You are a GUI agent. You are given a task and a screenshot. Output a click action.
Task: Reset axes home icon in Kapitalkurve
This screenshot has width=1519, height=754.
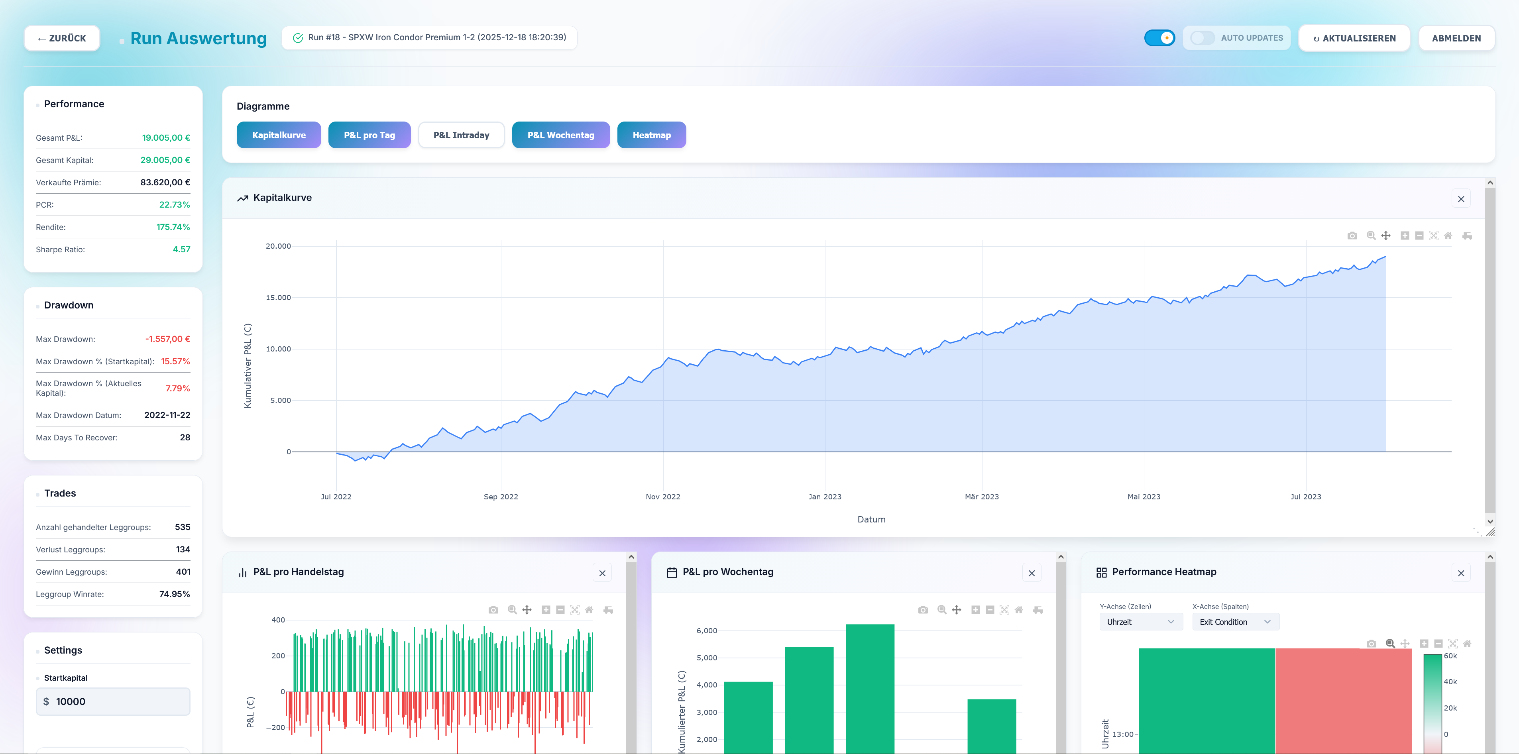pyautogui.click(x=1448, y=236)
